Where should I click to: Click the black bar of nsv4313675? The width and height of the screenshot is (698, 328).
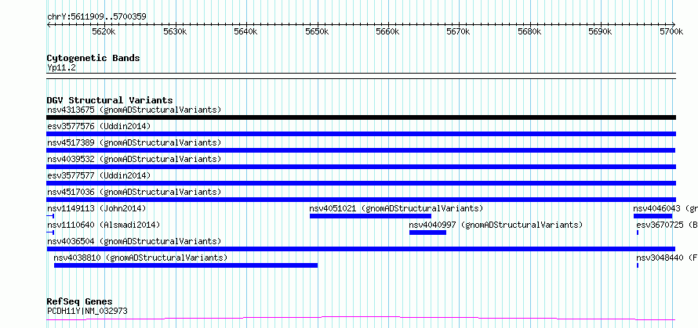[361, 117]
